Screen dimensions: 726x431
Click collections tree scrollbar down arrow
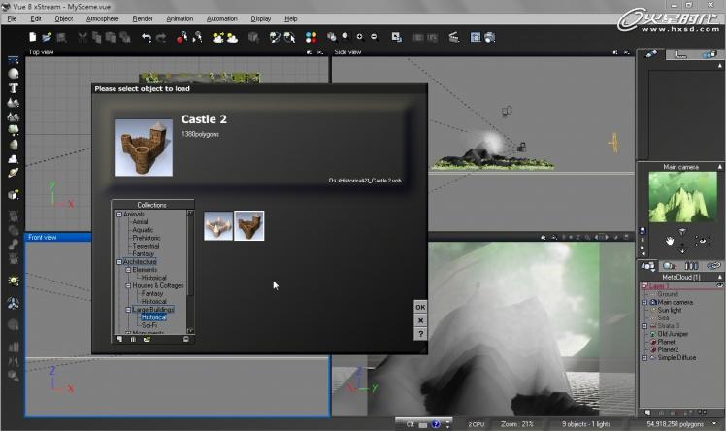point(190,331)
